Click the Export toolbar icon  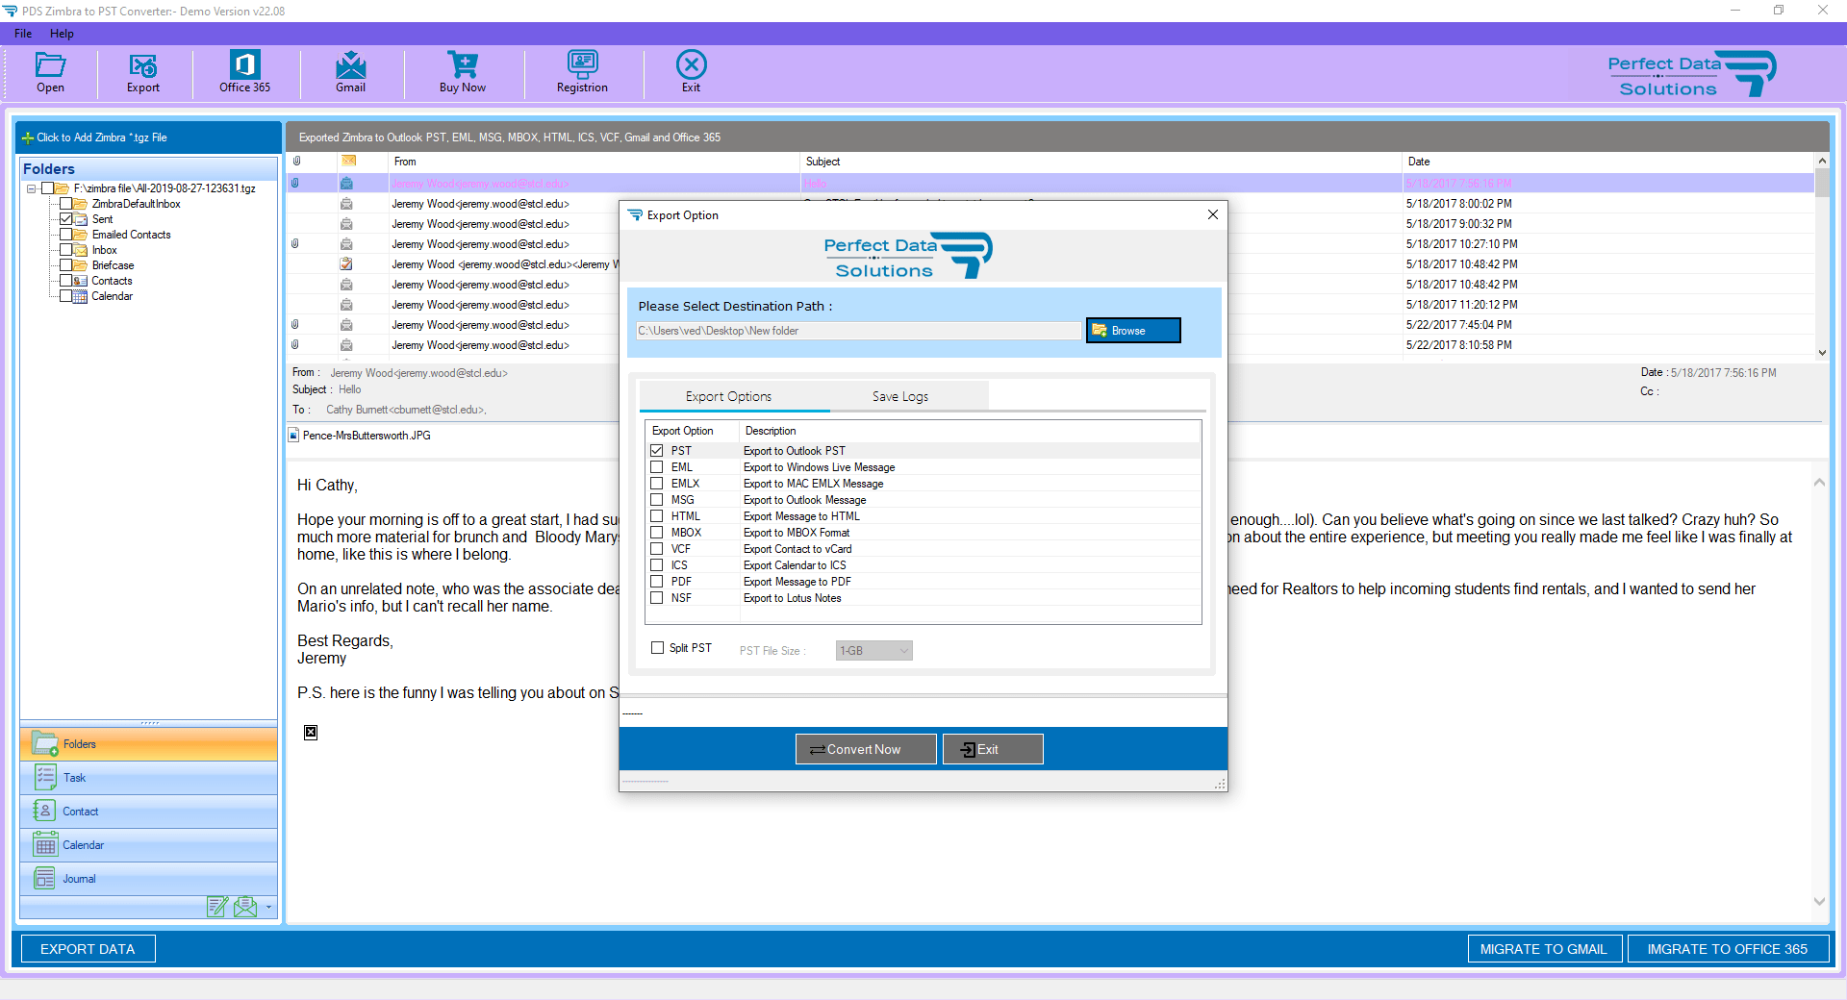[143, 64]
